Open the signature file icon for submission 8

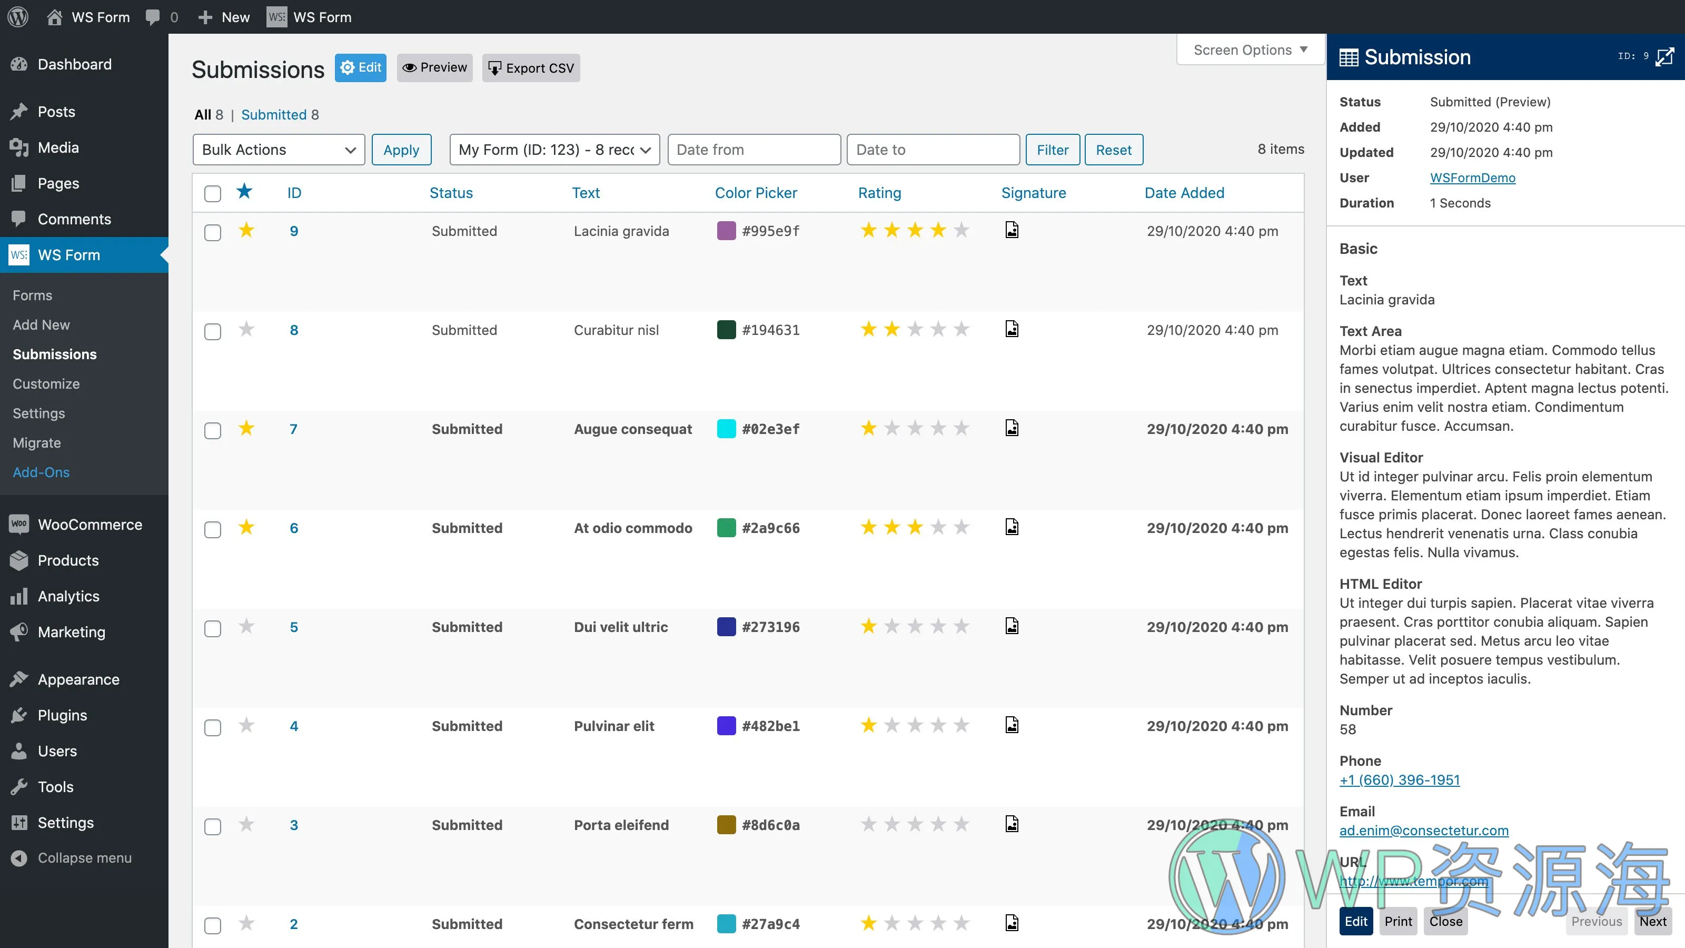click(1012, 329)
